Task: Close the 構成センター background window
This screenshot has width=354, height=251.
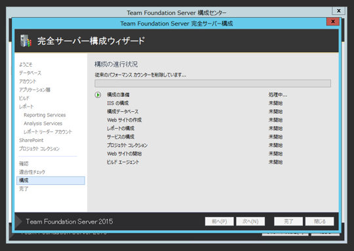Action: point(339,10)
